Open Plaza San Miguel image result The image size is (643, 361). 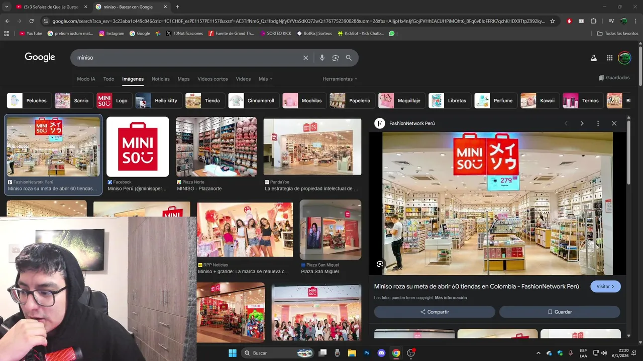coord(331,230)
